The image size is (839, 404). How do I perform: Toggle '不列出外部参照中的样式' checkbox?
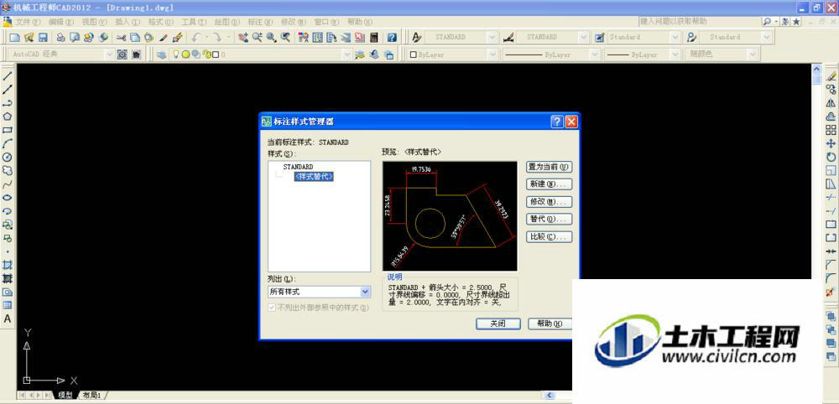[x=272, y=308]
